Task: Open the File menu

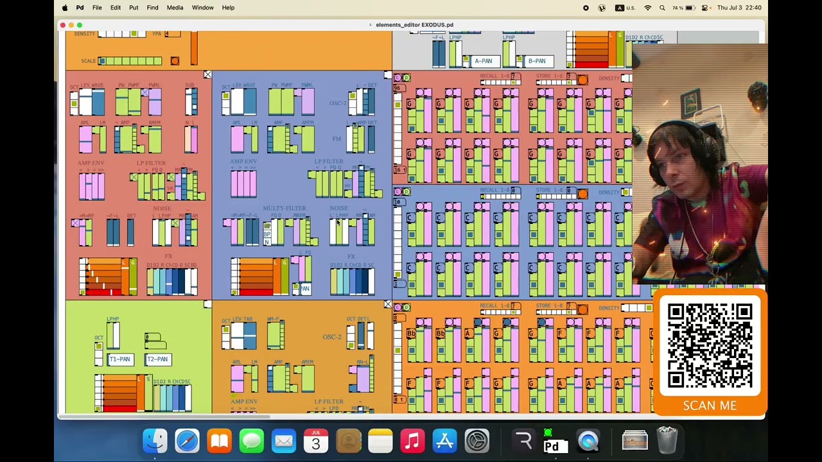Action: 97,8
